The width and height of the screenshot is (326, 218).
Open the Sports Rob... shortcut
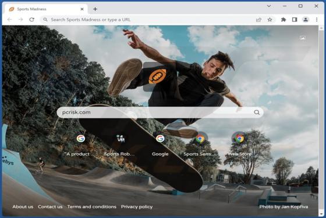[x=120, y=145]
